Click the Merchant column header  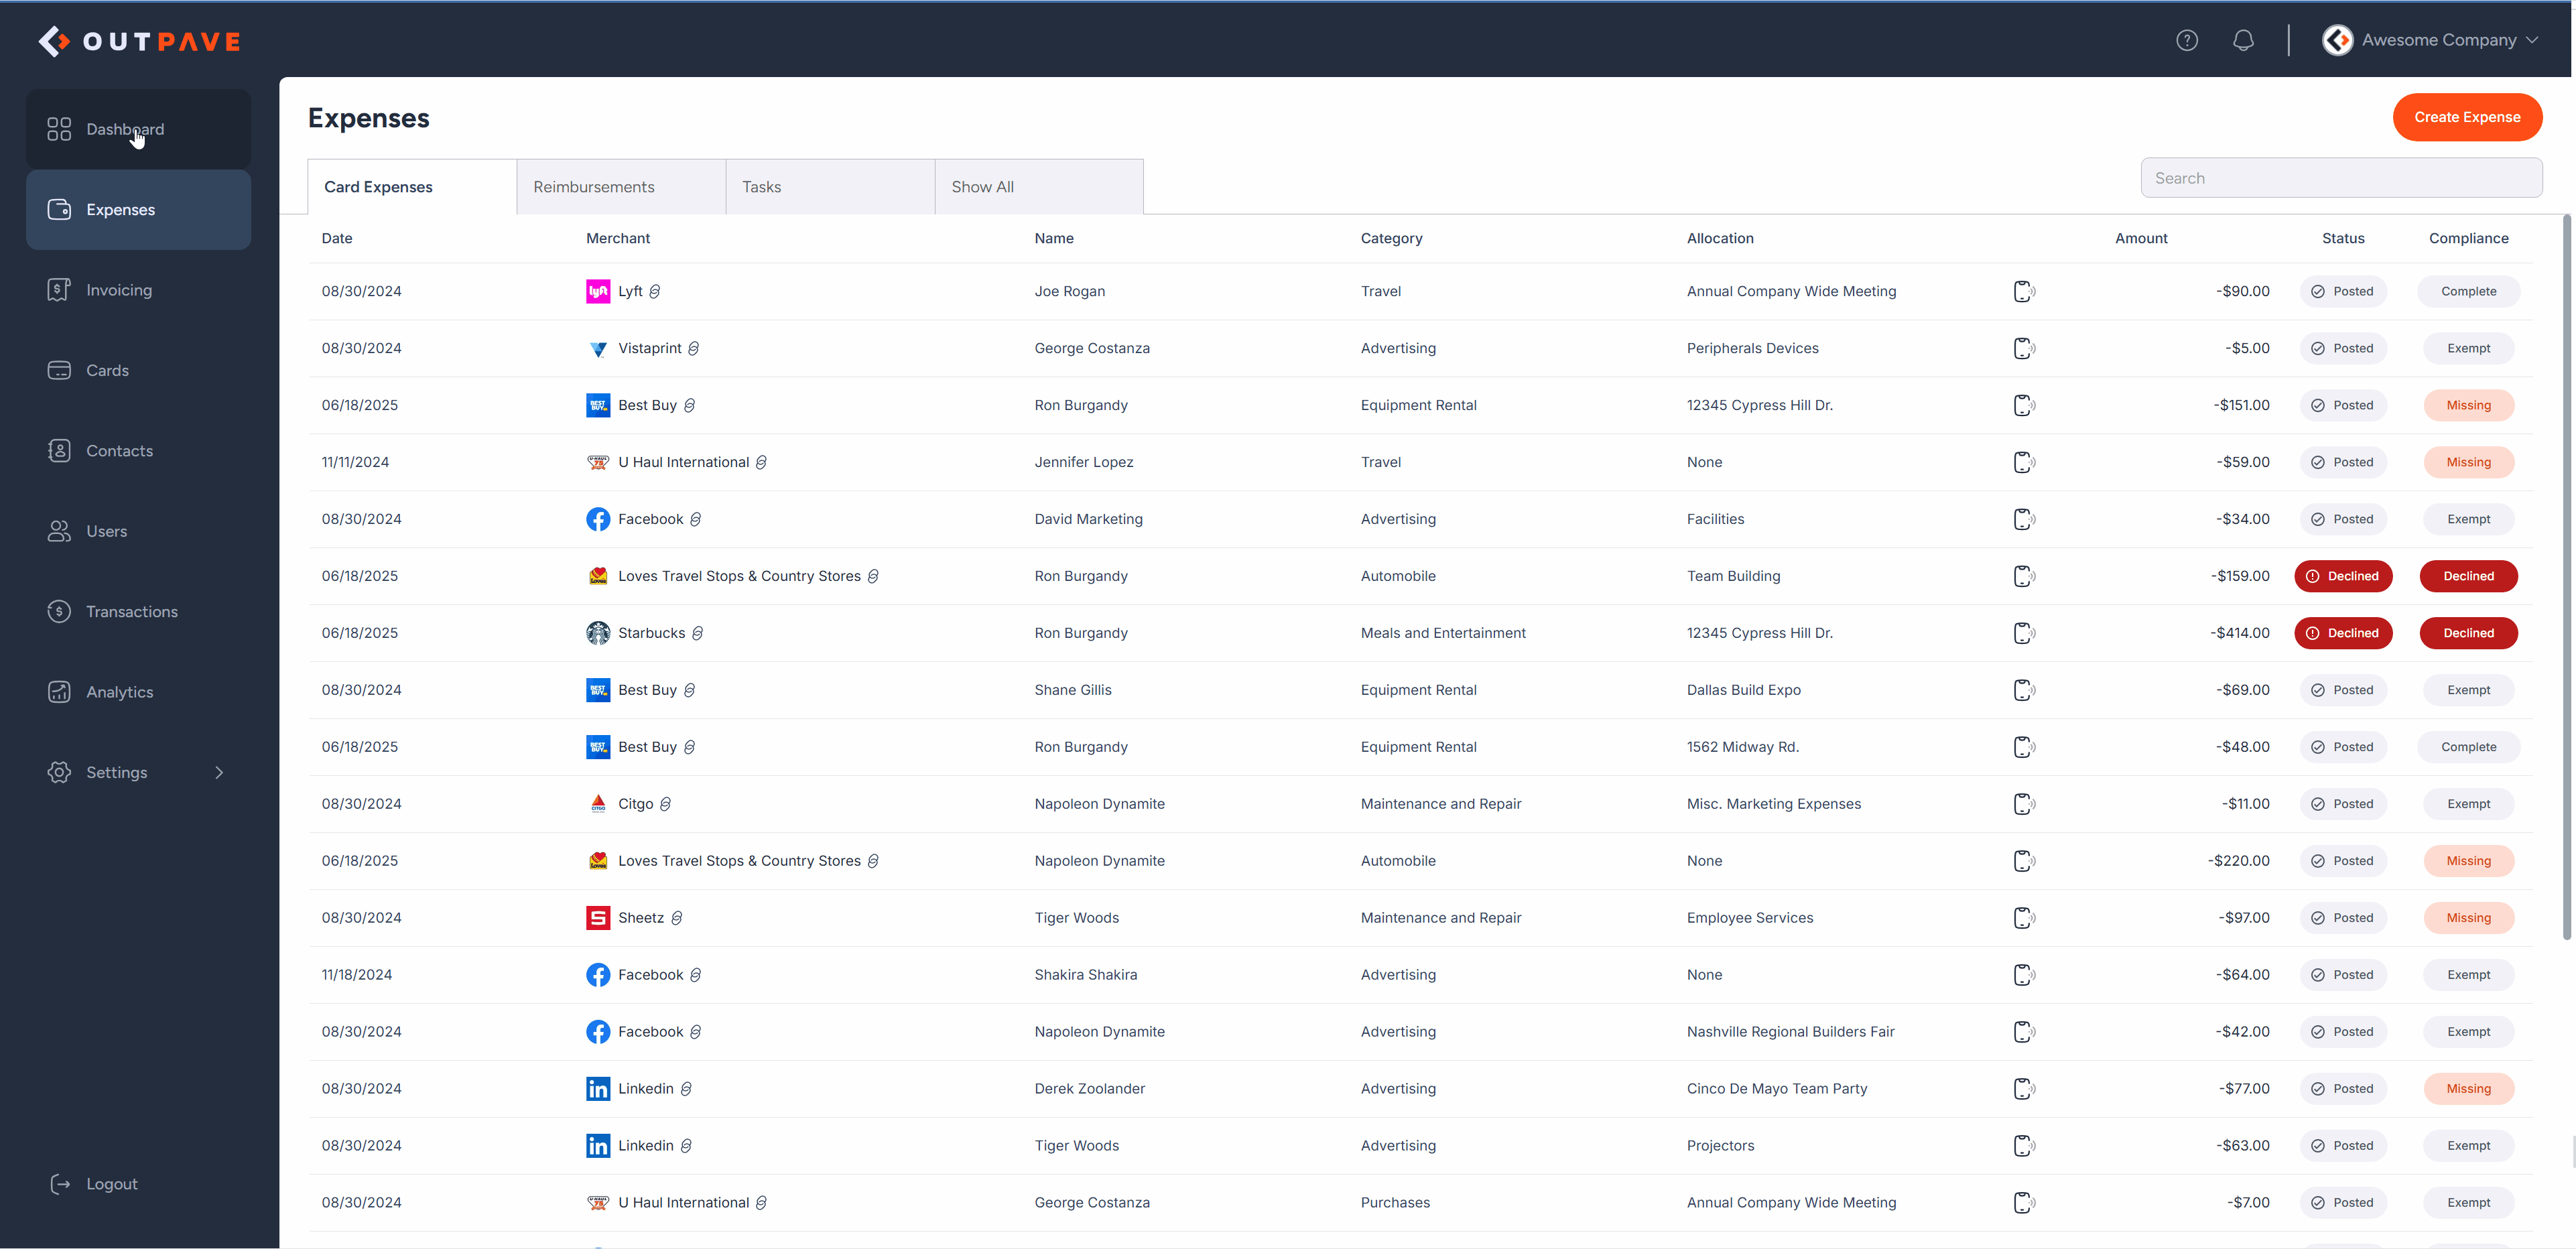pyautogui.click(x=618, y=238)
